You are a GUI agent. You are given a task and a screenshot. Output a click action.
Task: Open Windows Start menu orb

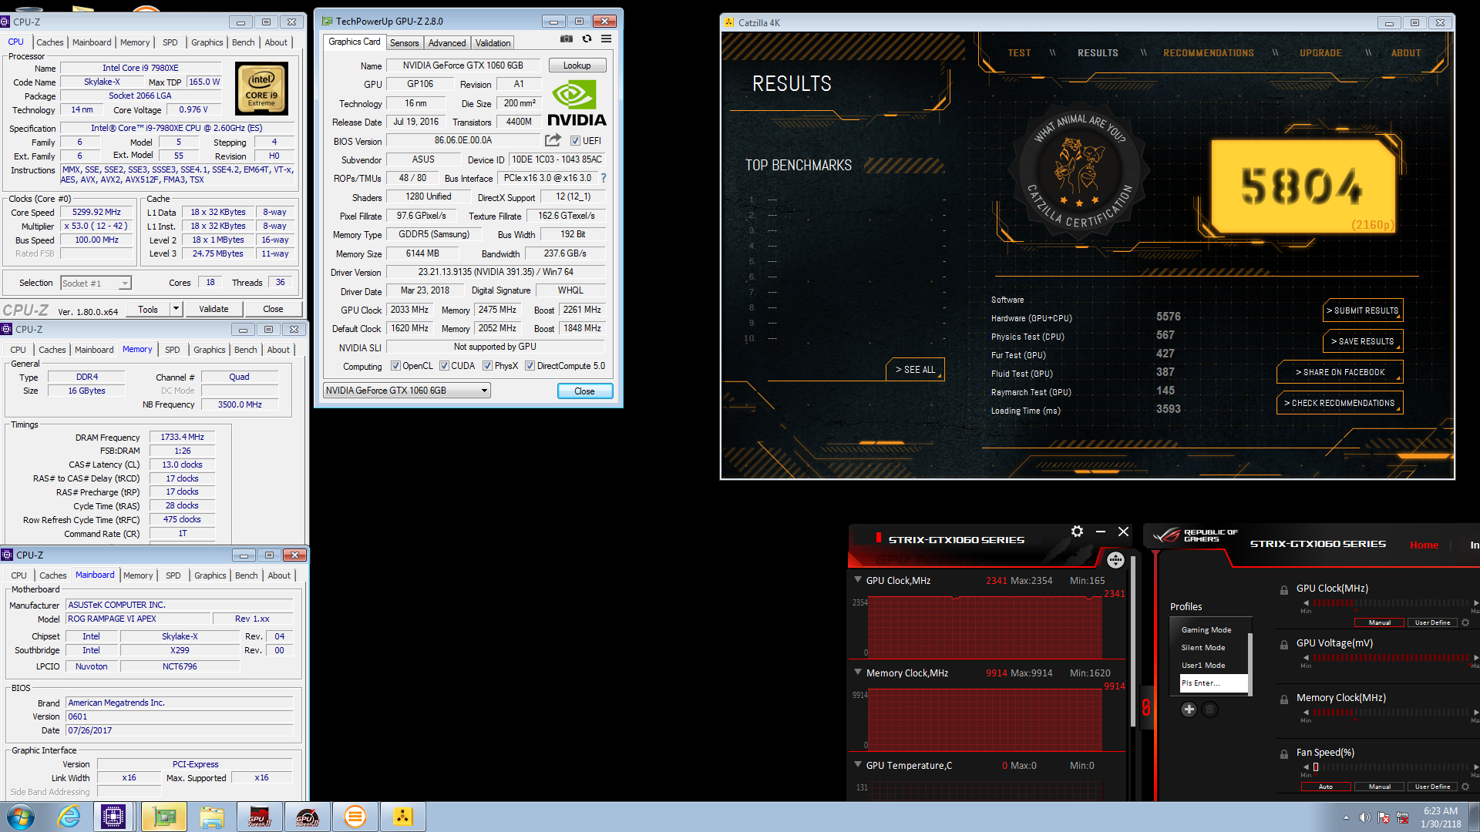(21, 817)
